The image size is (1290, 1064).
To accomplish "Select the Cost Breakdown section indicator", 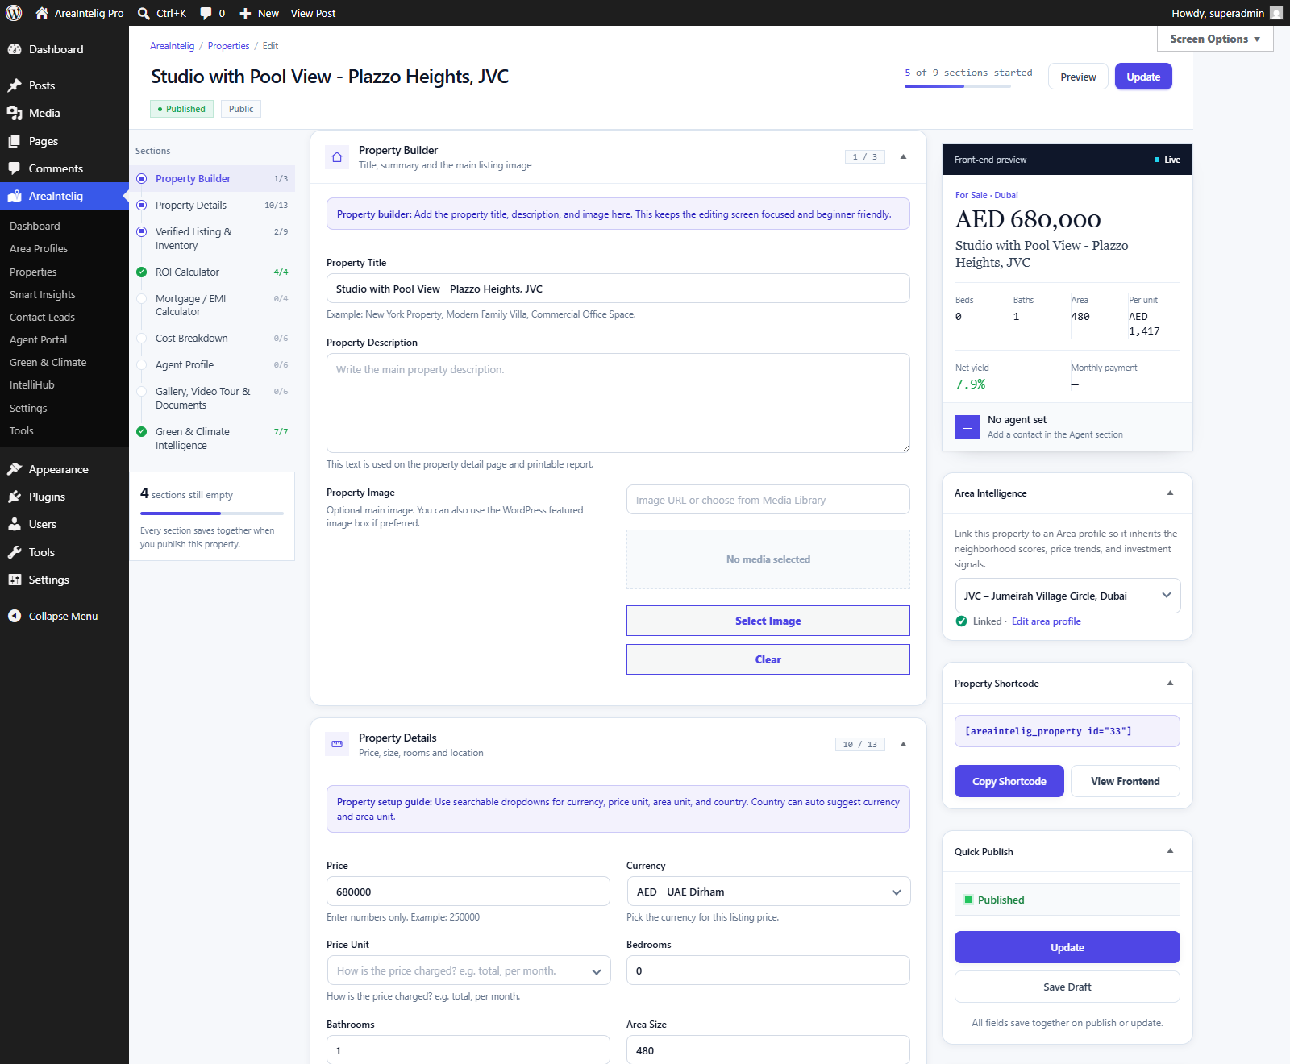I will 142,338.
